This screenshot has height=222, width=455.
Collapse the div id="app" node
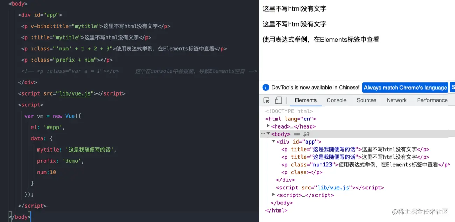pos(273,141)
